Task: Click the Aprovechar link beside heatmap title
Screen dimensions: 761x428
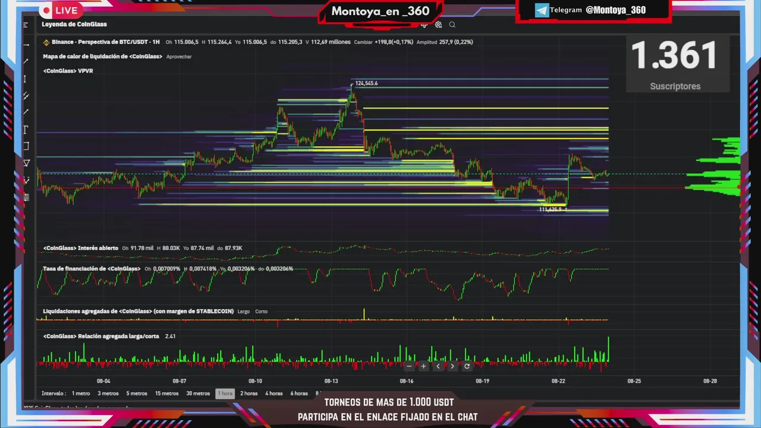Action: [179, 56]
